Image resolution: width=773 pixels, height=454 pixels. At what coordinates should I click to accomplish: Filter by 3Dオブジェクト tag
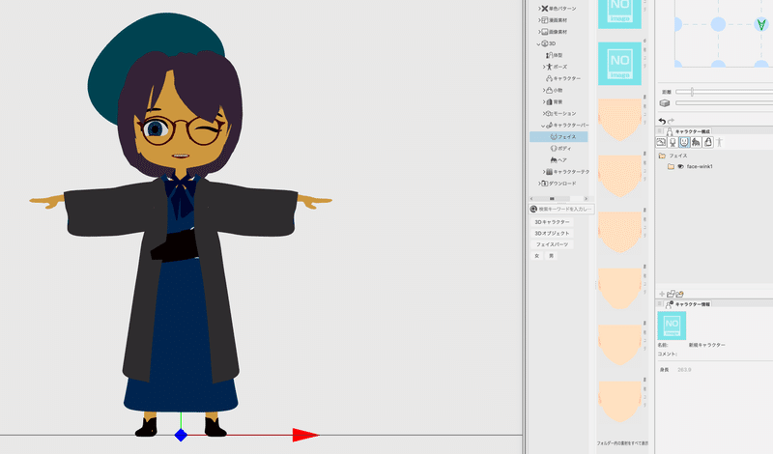pos(552,234)
